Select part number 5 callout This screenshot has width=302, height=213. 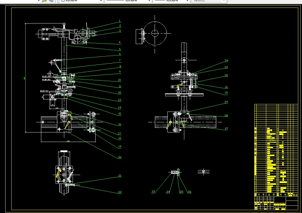pyautogui.click(x=119, y=49)
